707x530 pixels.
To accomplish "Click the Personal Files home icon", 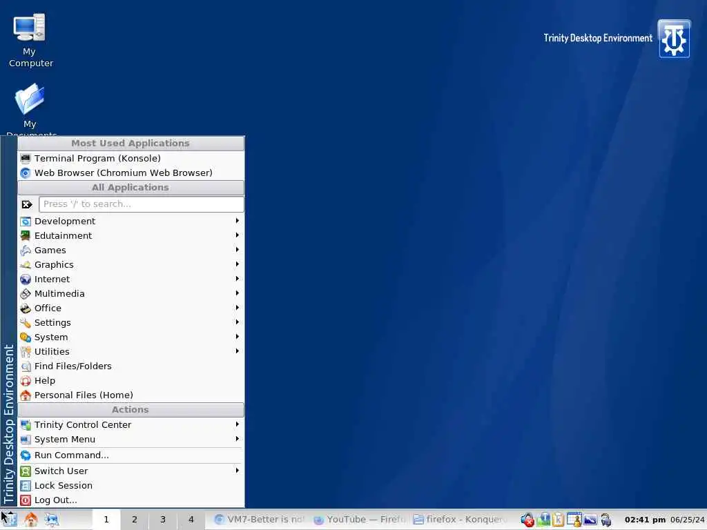I will [26, 395].
